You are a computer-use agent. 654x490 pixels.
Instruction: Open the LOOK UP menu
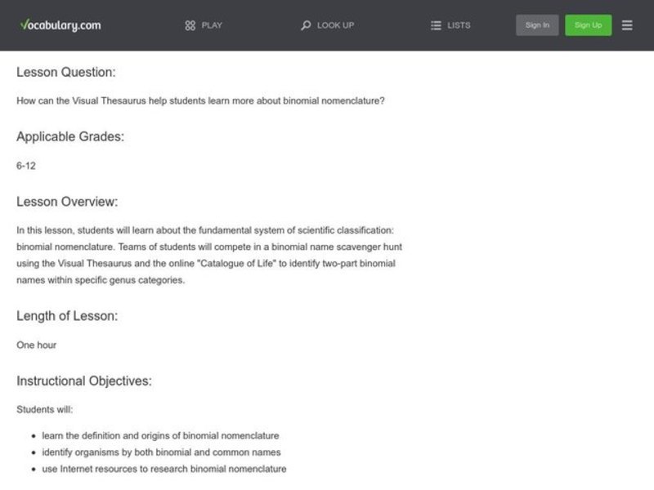click(329, 25)
